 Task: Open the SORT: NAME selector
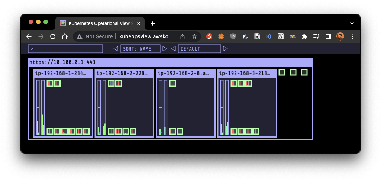(141, 49)
